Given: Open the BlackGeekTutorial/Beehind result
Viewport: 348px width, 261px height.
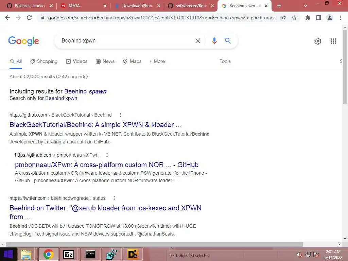Looking at the screenshot, I should (95, 125).
